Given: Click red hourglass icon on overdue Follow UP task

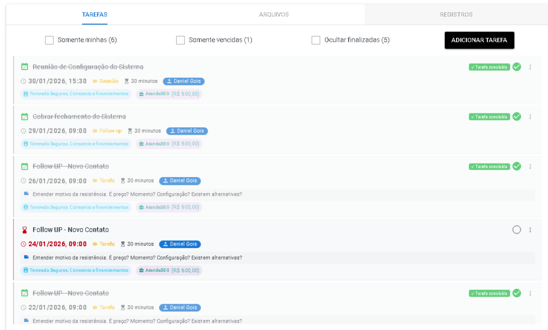Looking at the screenshot, I should click(x=24, y=230).
